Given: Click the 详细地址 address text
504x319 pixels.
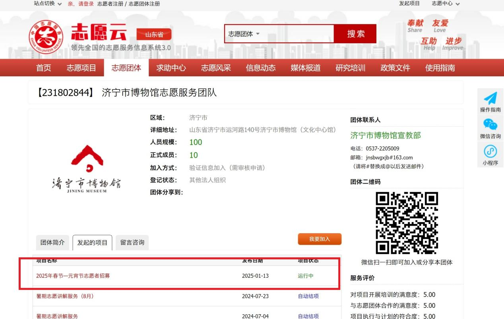Looking at the screenshot, I should point(263,130).
